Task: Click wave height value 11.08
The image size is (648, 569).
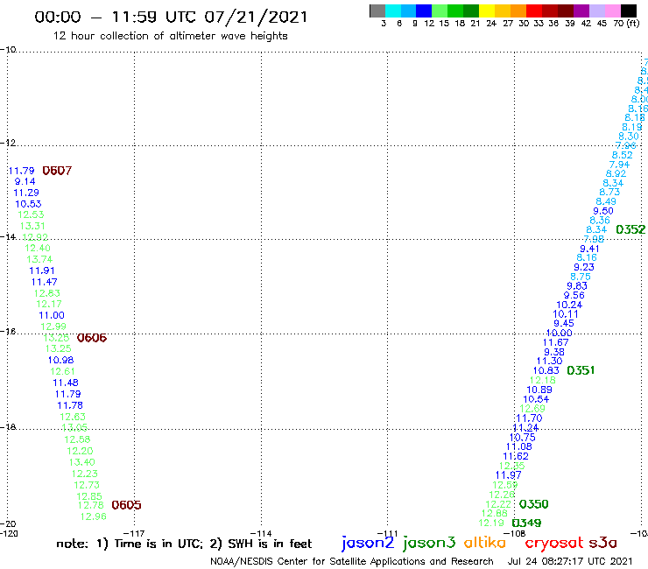Action: 519,446
